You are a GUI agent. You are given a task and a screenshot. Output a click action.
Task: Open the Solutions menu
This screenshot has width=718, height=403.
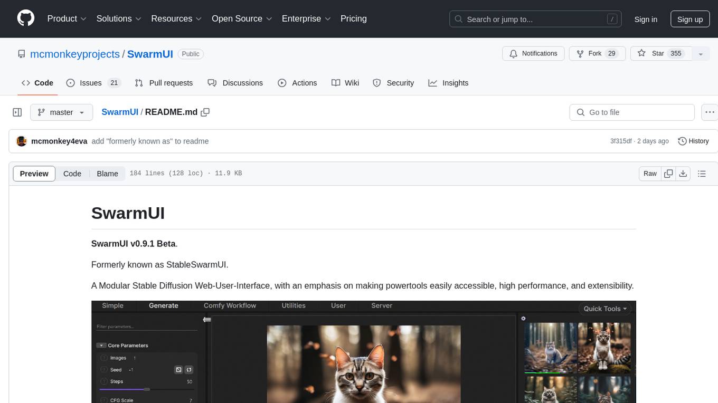119,18
